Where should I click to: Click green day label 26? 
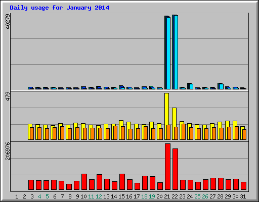pos(205,196)
